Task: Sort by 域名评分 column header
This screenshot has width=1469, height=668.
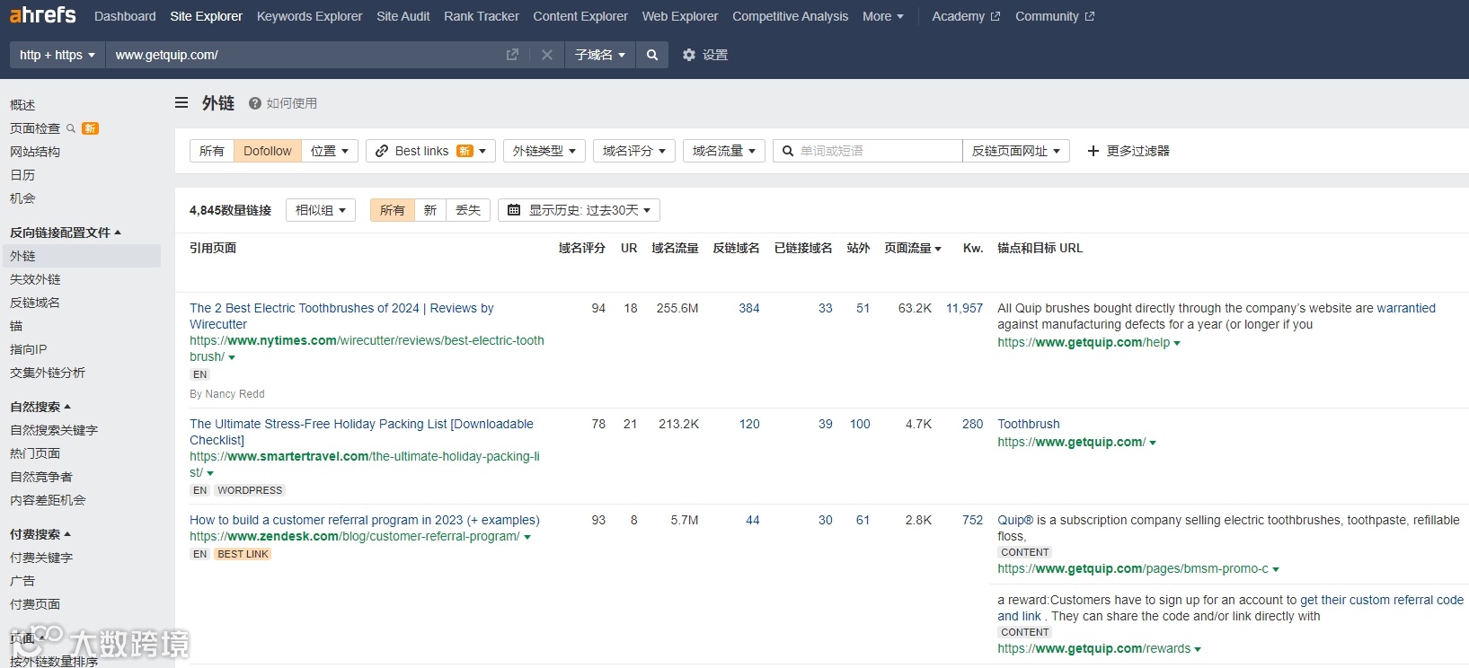Action: coord(582,248)
